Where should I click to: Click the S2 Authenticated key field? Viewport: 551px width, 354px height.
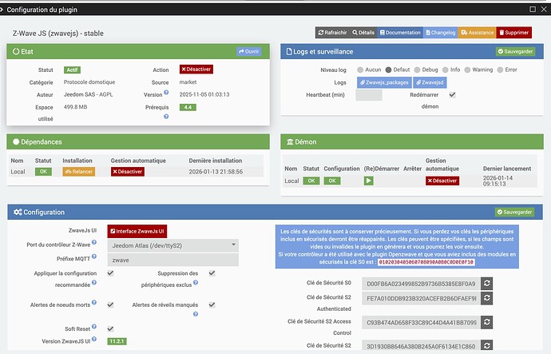pos(422,298)
